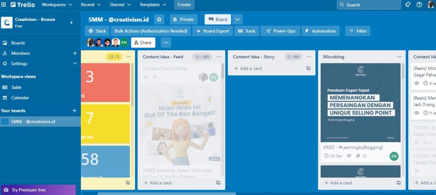Open Bulk Actions (Authorization Needed)
Viewport: 436px width, 195px height.
tap(151, 31)
